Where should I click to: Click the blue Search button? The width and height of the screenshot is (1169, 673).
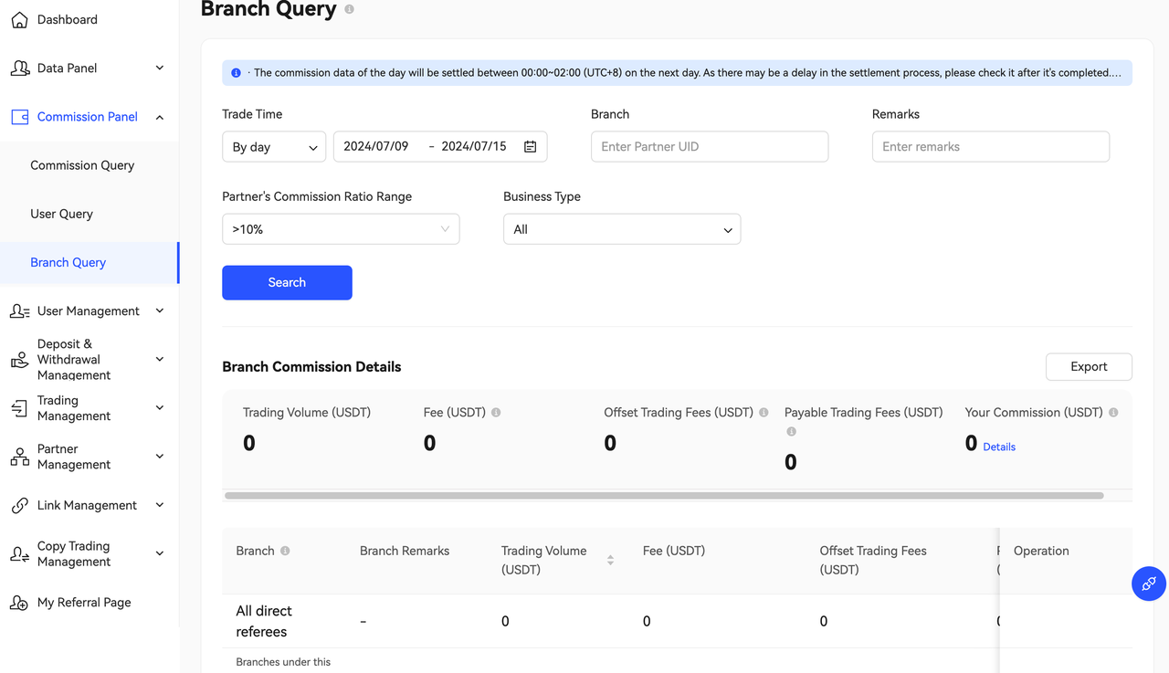pos(287,283)
